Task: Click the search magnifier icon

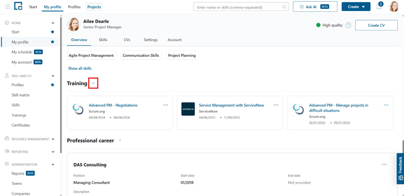Action: [284, 7]
